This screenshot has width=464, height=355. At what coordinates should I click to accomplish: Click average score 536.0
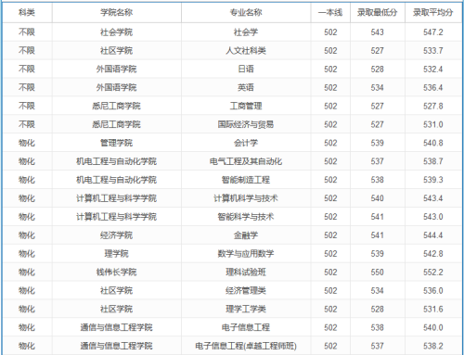click(x=433, y=290)
